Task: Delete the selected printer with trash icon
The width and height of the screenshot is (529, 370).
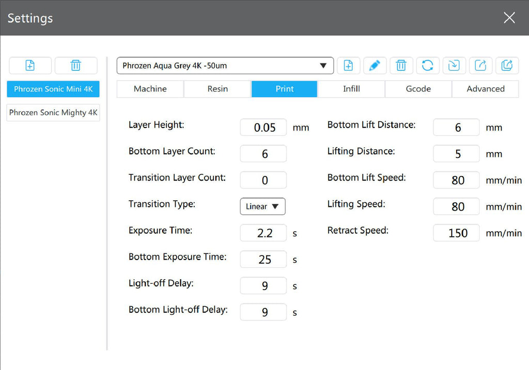Action: pyautogui.click(x=76, y=66)
